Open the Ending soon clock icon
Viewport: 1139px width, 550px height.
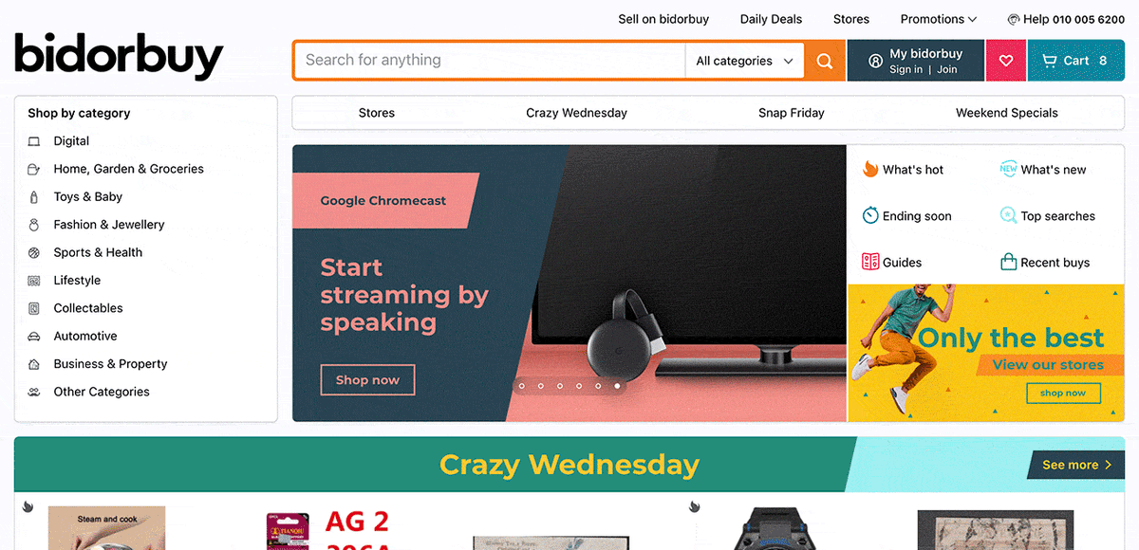tap(870, 215)
